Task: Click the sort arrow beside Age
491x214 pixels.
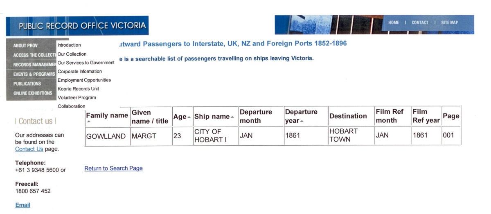Action: tap(189, 117)
